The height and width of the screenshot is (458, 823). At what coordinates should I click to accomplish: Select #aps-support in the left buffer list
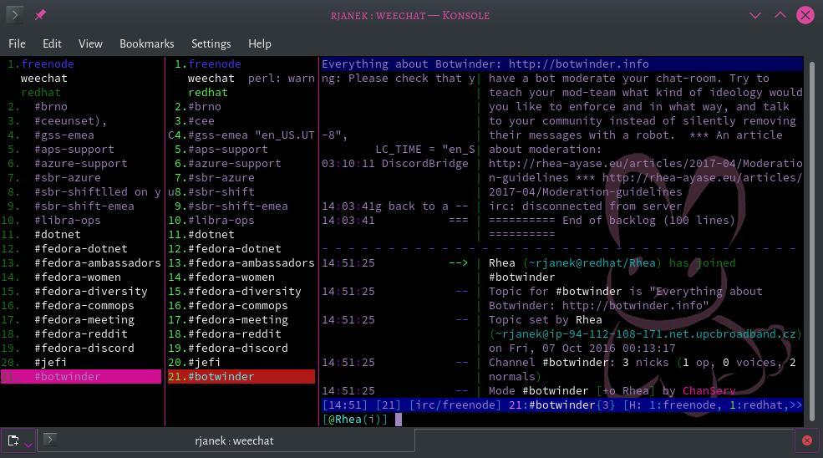tap(74, 149)
